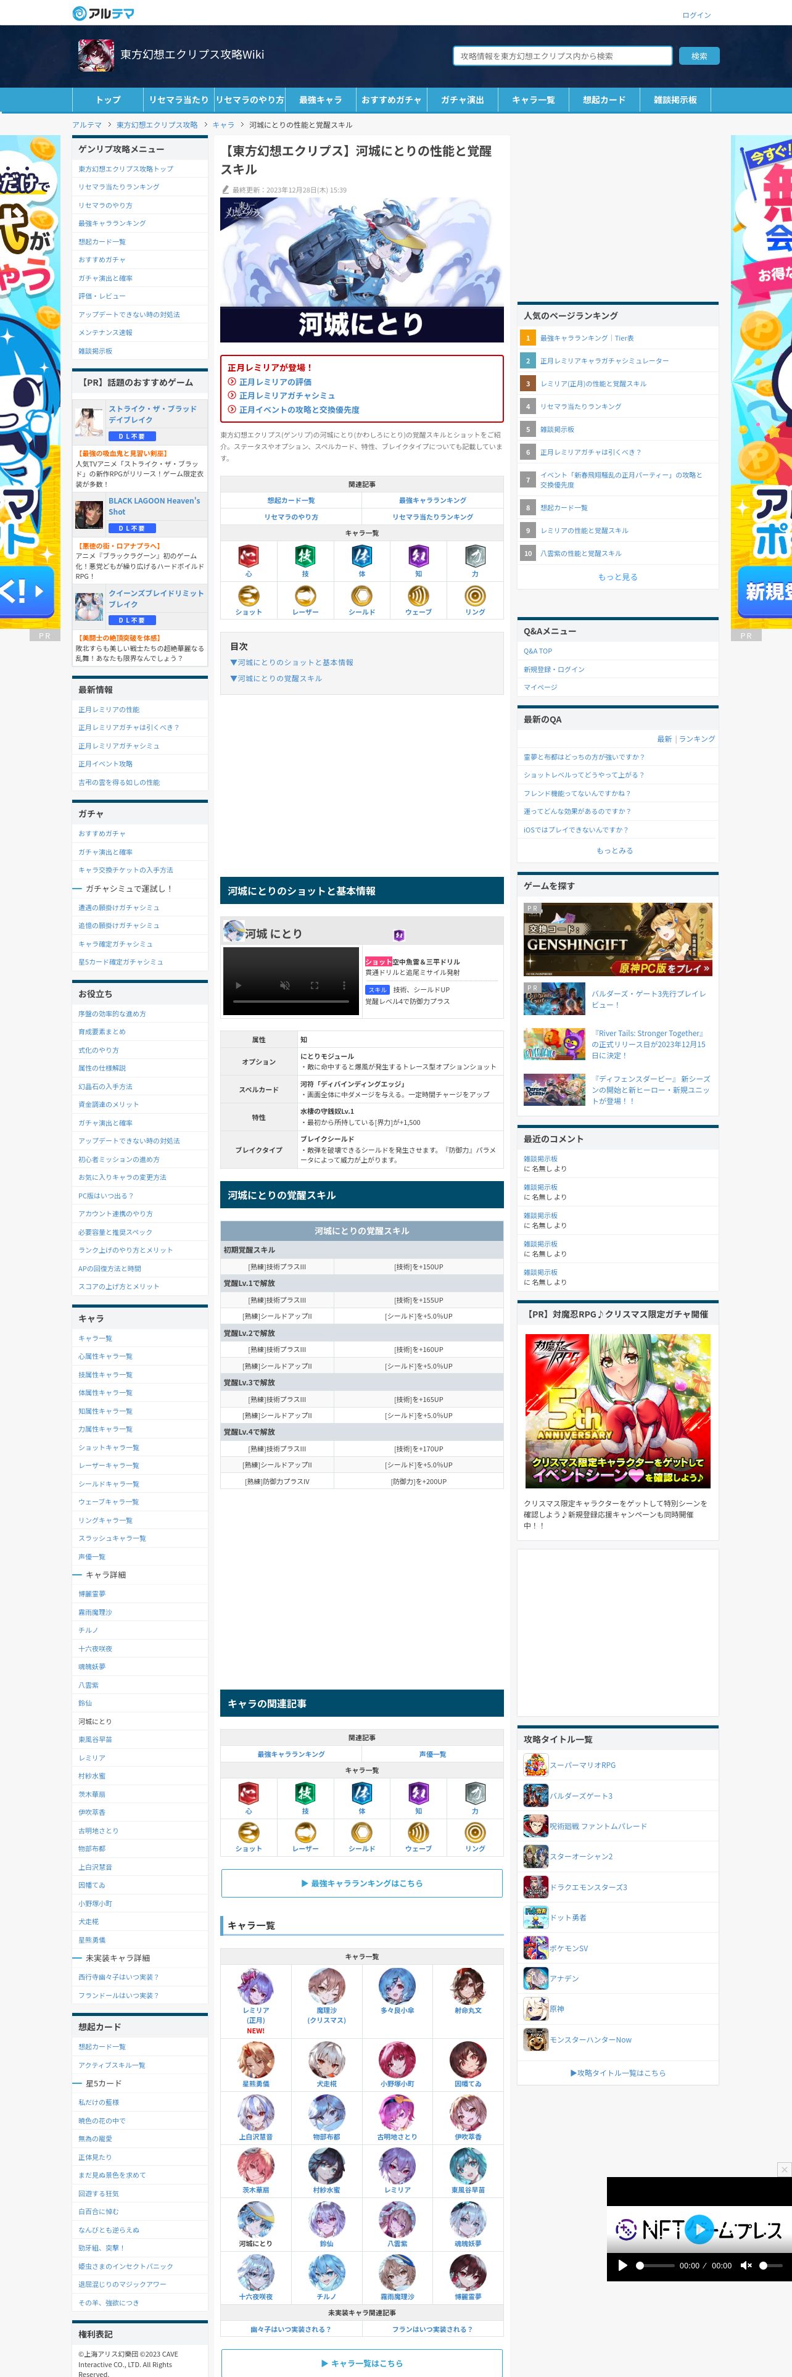Image resolution: width=792 pixels, height=2377 pixels.
Task: Unmute the NFT ad video speaker icon
Action: [746, 2265]
